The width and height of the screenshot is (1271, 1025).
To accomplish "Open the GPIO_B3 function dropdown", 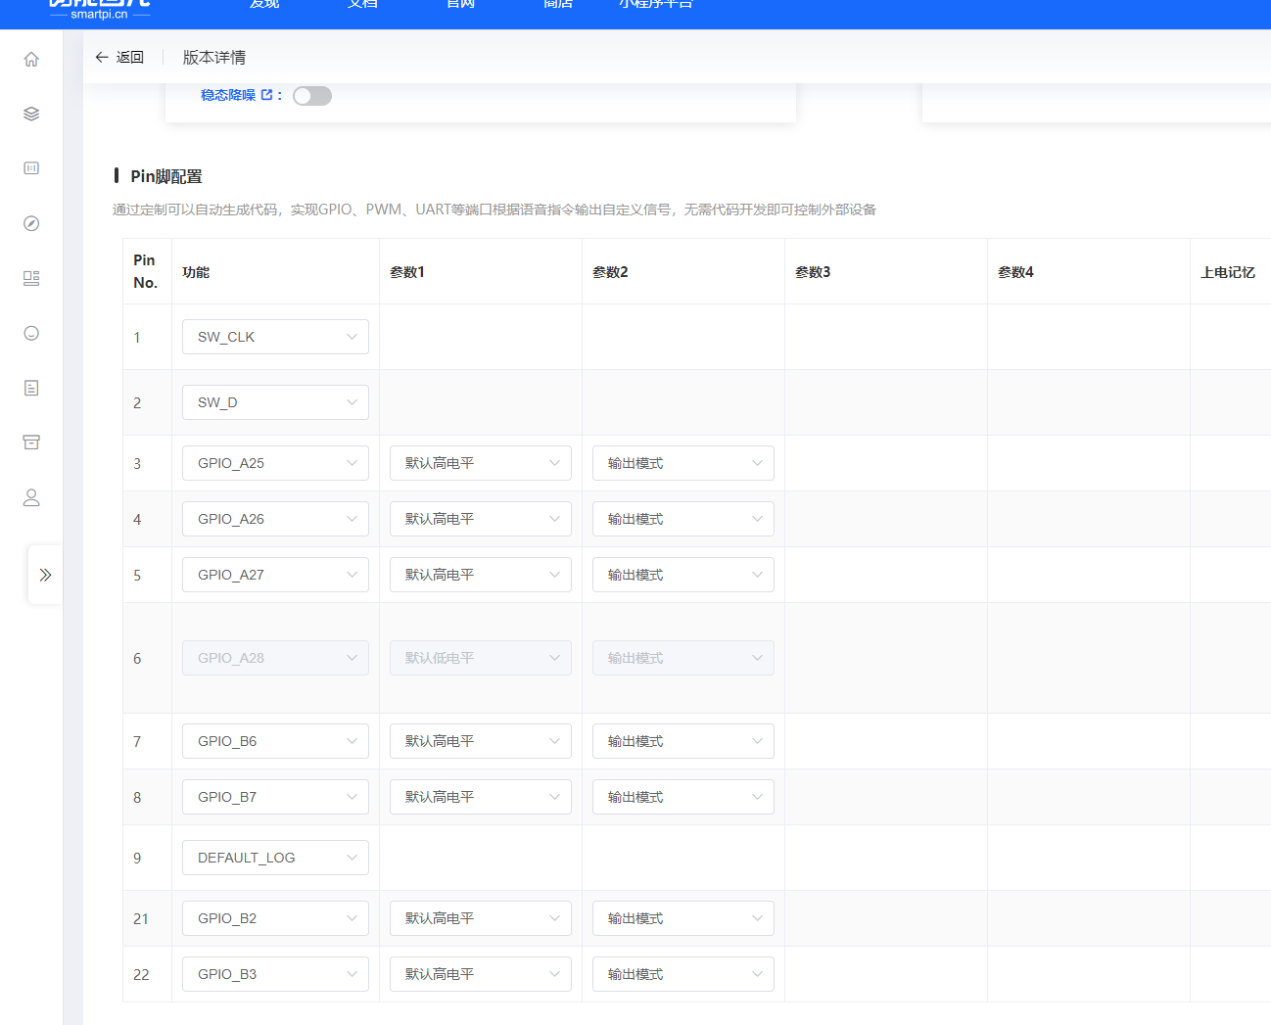I will pyautogui.click(x=275, y=974).
